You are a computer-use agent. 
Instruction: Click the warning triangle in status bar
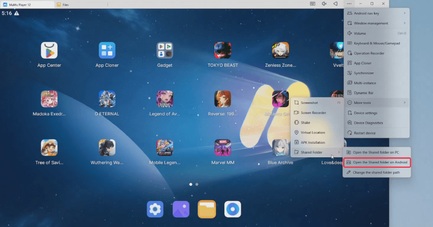pos(16,13)
